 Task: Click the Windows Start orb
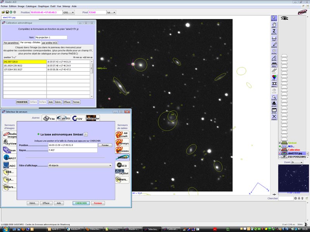[x=5, y=229]
